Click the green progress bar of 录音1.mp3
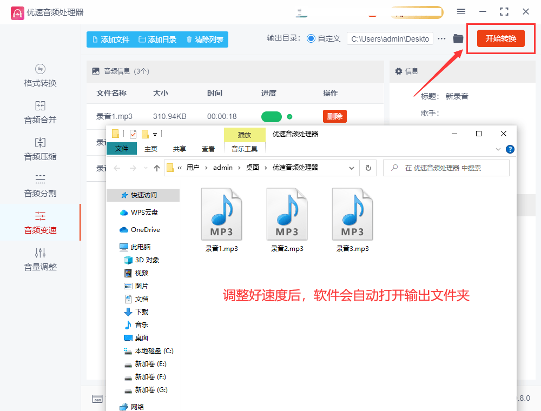Screen dimensions: 541x411 click(x=272, y=117)
